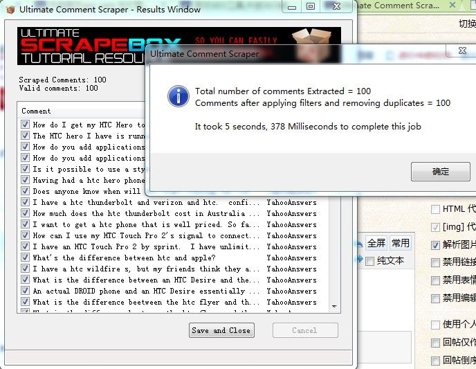The height and width of the screenshot is (369, 476).
Task: Click Save and Close button
Action: [x=221, y=330]
